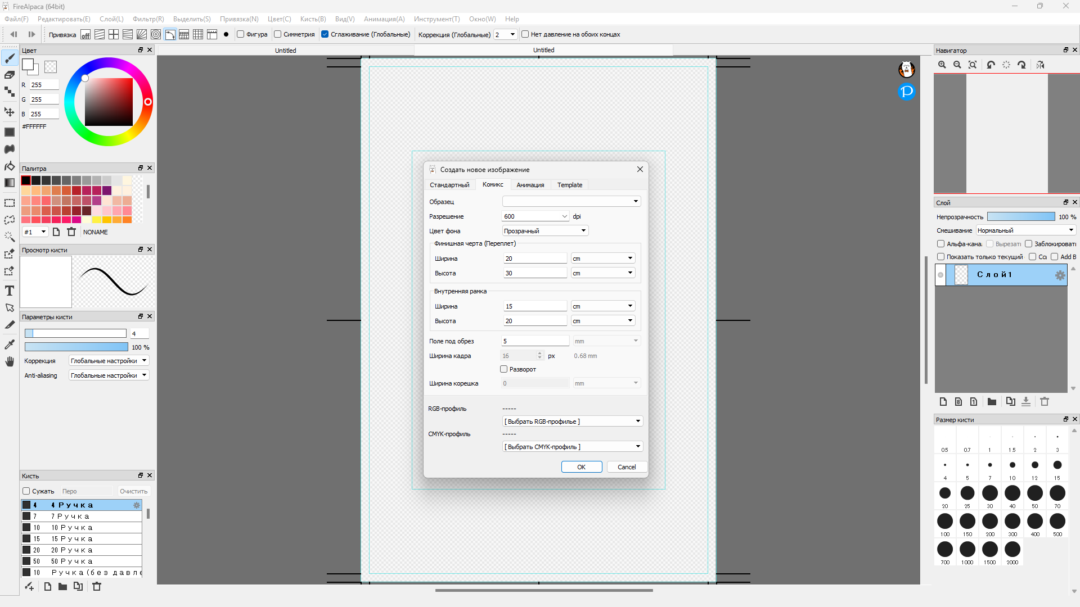Delete the layer with the trash icon

tap(1045, 401)
